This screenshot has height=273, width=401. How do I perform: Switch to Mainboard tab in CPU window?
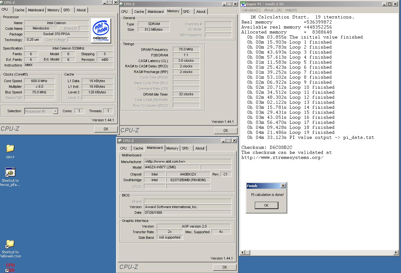(x=36, y=10)
